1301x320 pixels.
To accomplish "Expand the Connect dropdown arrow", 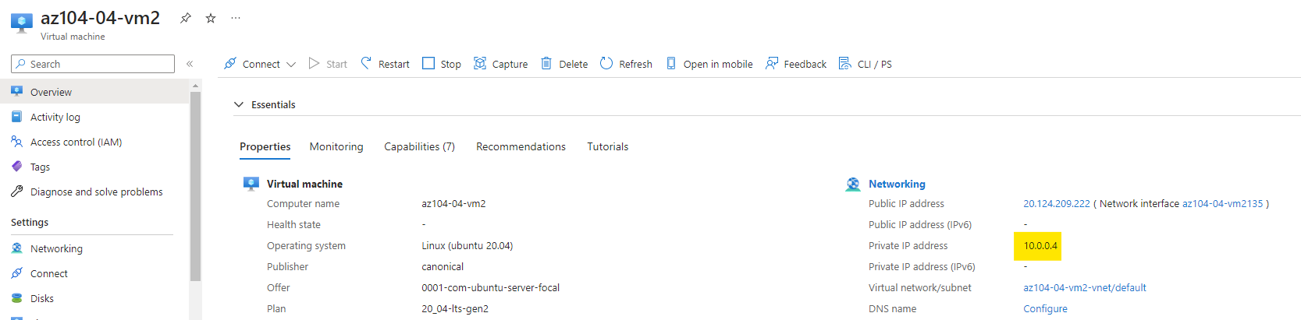I will coord(291,65).
